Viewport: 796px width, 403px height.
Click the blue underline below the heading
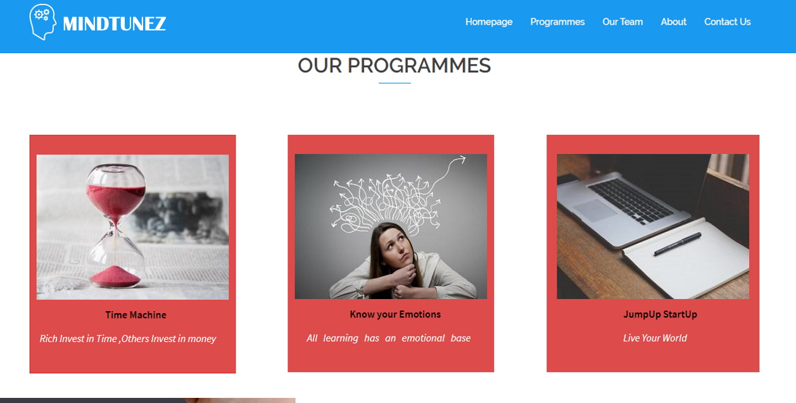coord(395,83)
